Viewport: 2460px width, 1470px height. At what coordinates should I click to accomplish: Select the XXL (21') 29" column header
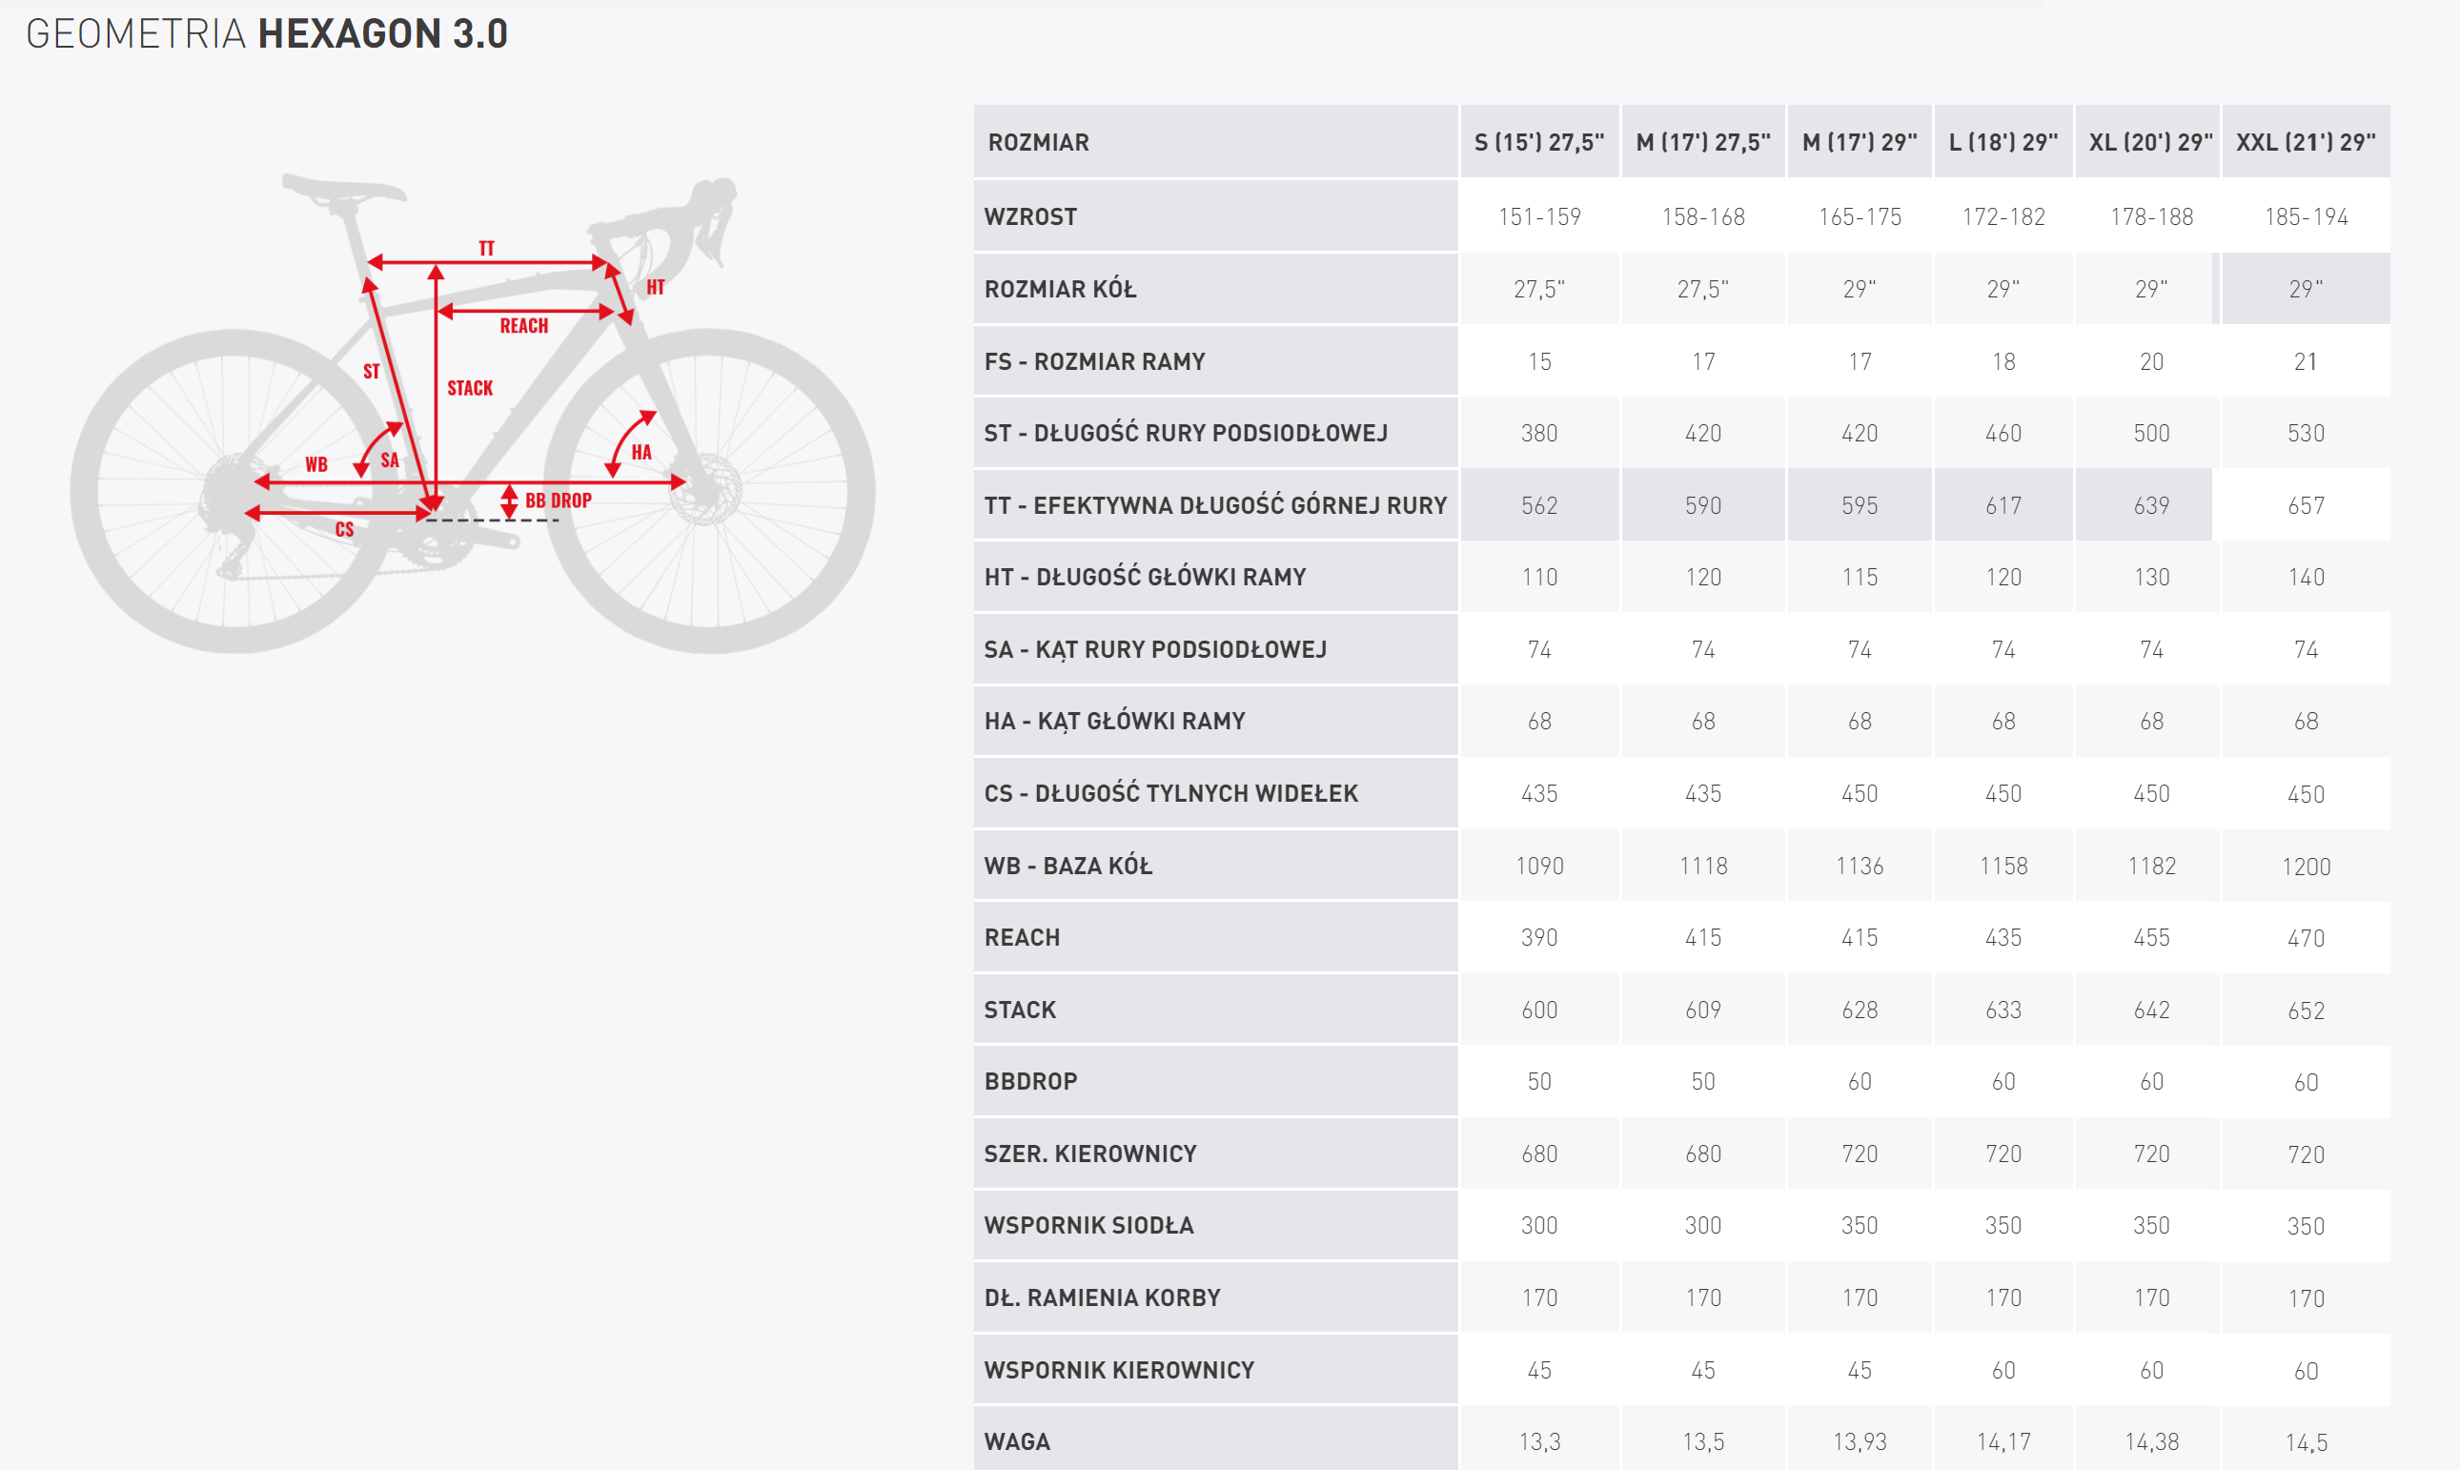coord(2305,143)
